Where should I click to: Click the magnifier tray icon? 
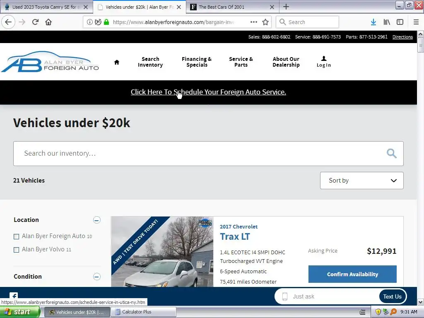(393, 312)
